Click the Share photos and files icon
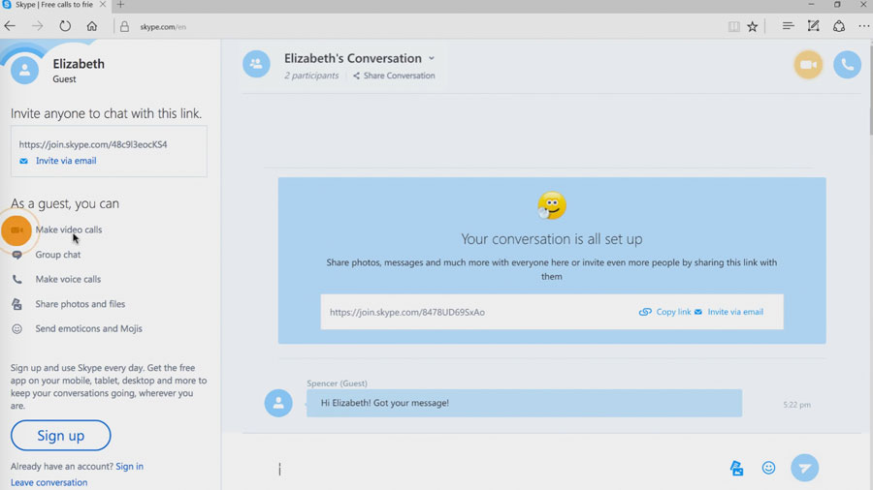Viewport: 873px width, 490px height. (x=17, y=304)
